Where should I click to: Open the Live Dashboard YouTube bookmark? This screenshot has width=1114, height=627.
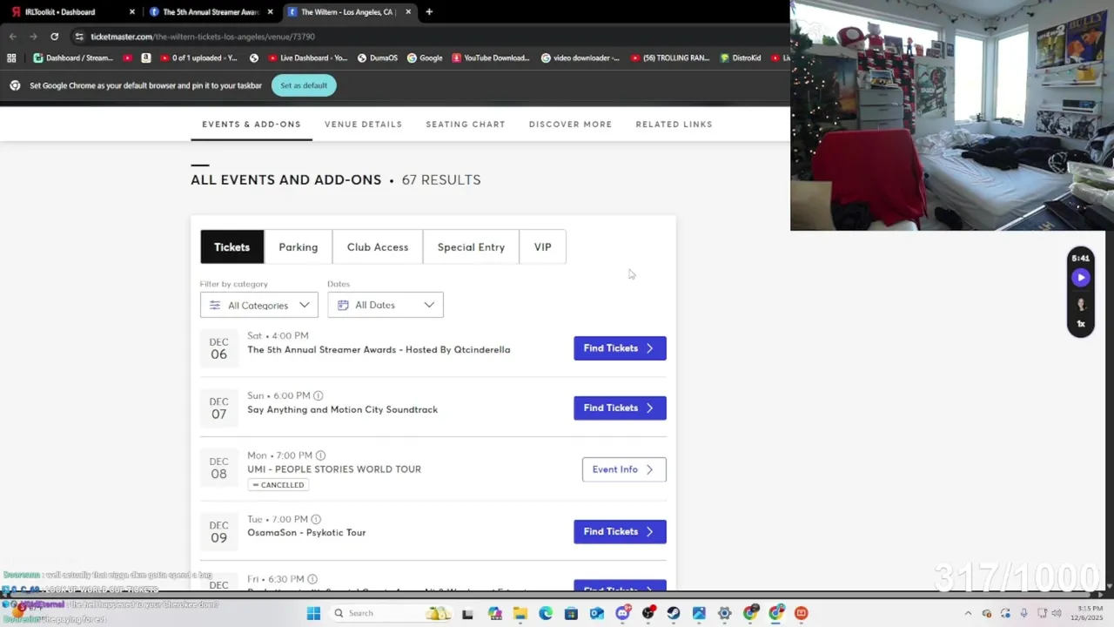308,58
